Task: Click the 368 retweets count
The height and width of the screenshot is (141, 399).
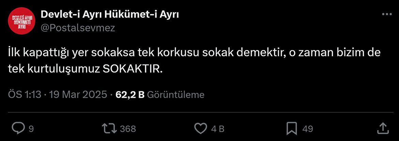Action: point(128,129)
